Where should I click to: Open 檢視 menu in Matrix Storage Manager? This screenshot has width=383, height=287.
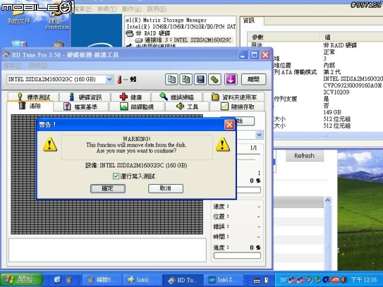(x=107, y=9)
